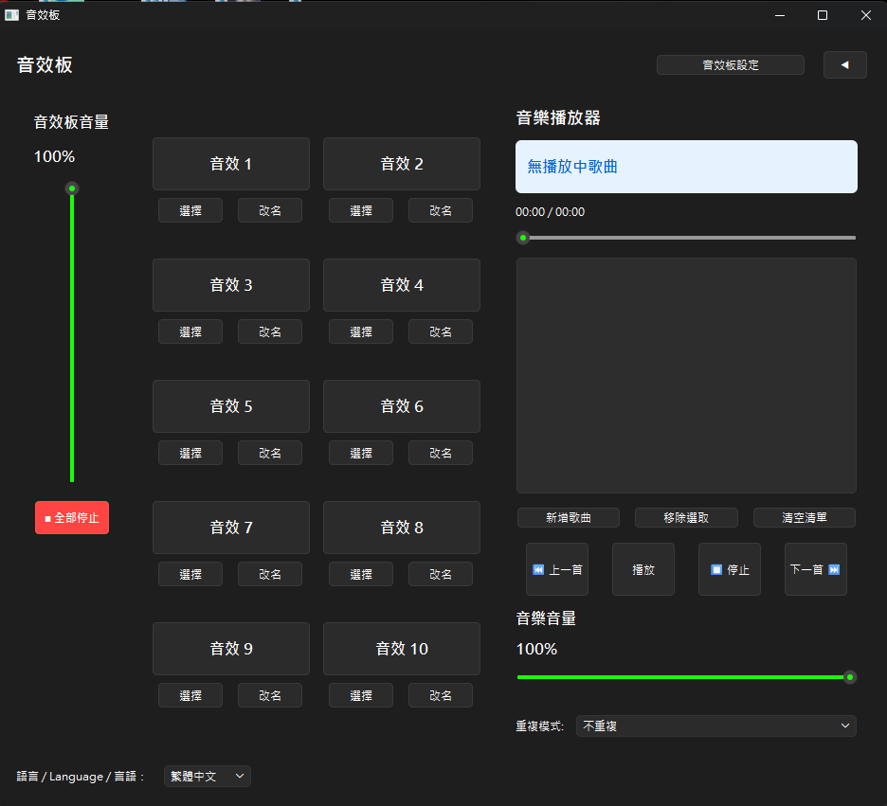Rename 音效 5 with 改名
The width and height of the screenshot is (887, 806).
(x=270, y=453)
